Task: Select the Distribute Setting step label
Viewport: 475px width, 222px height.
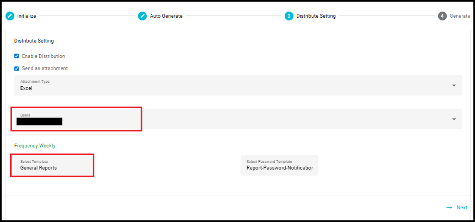Action: (316, 16)
